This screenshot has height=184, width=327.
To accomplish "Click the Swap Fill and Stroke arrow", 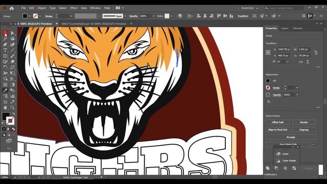I will (14, 114).
